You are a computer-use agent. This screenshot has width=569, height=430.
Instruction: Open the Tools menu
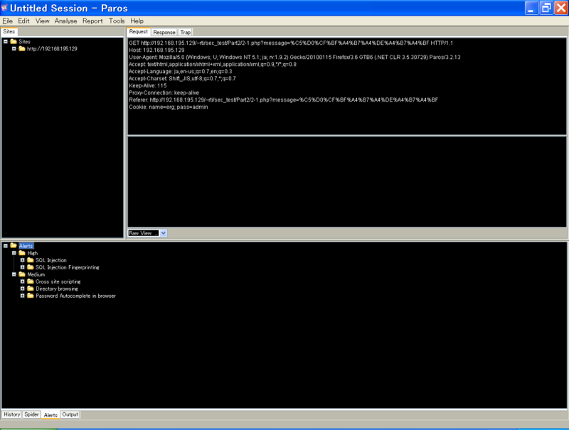pyautogui.click(x=117, y=21)
